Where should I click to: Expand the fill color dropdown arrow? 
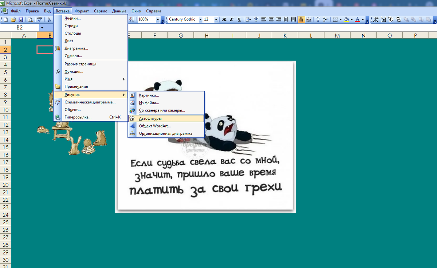[351, 19]
